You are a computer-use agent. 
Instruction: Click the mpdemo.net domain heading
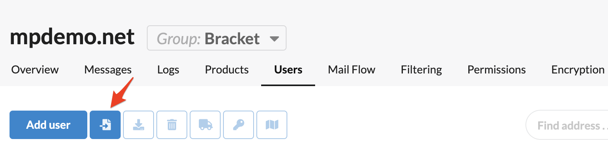[72, 38]
